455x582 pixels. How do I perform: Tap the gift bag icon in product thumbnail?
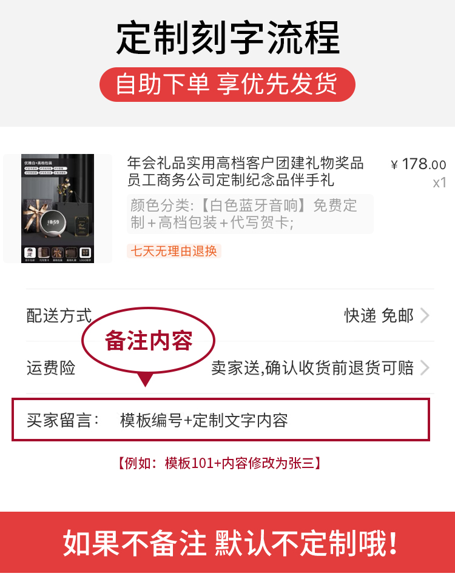(72, 252)
